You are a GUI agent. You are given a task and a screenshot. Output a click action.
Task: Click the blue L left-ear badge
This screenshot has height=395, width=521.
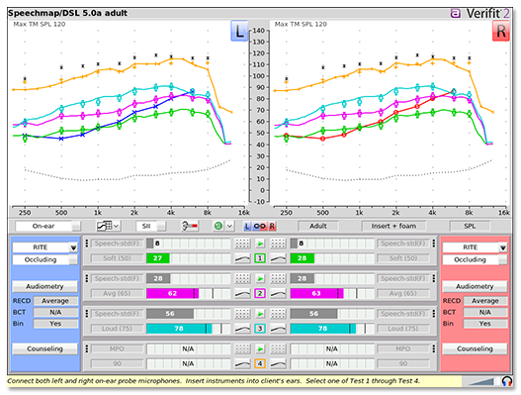(239, 31)
